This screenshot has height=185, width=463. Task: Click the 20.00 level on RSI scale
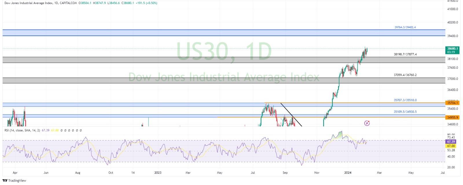coord(451,167)
